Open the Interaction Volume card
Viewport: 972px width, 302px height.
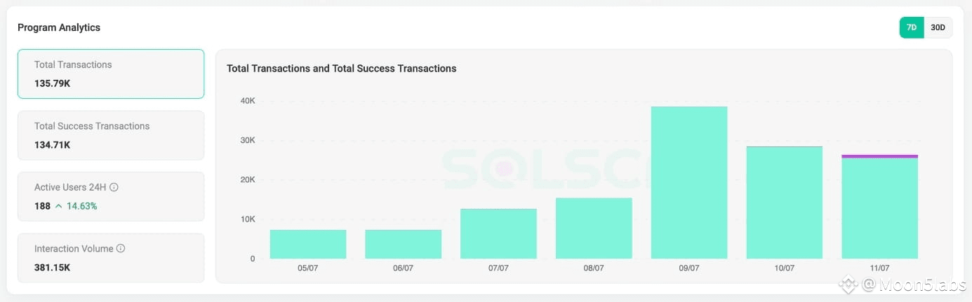pyautogui.click(x=111, y=258)
